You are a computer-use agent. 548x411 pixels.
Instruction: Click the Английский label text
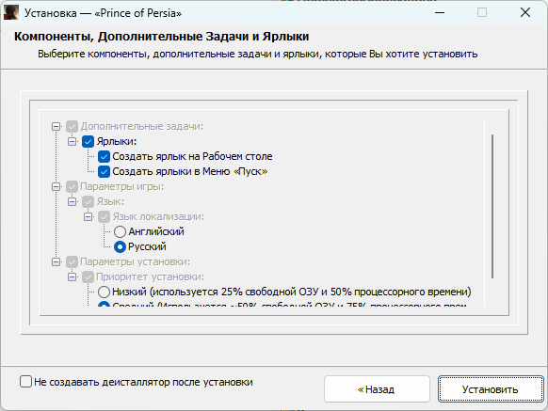click(x=156, y=231)
